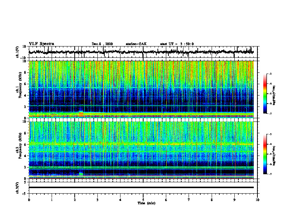Click time axis tick label "7"

[x=189, y=200]
